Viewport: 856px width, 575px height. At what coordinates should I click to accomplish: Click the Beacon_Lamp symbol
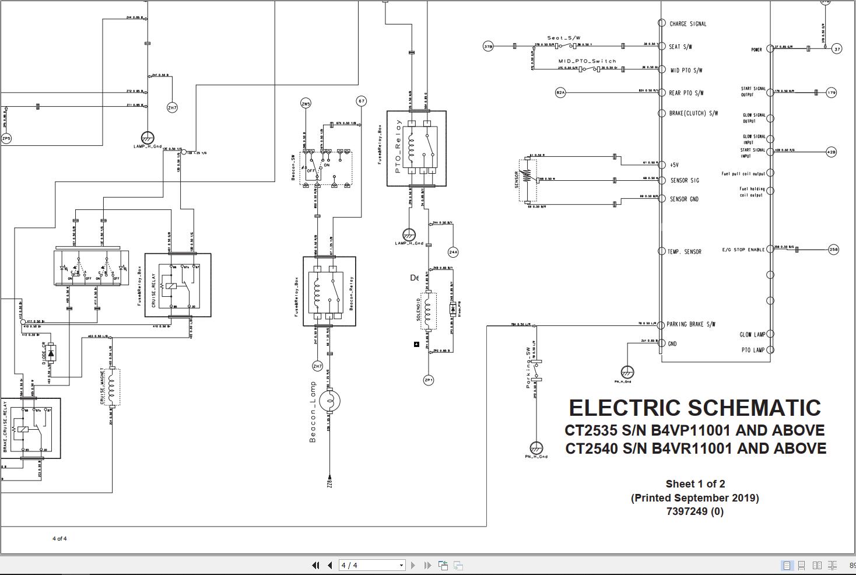click(330, 400)
